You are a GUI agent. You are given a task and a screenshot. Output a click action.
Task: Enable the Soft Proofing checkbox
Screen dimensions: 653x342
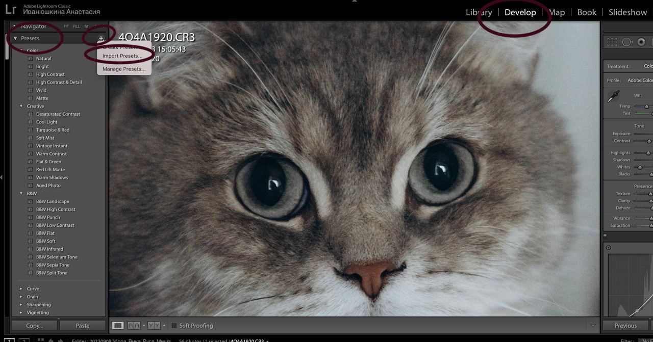(174, 326)
